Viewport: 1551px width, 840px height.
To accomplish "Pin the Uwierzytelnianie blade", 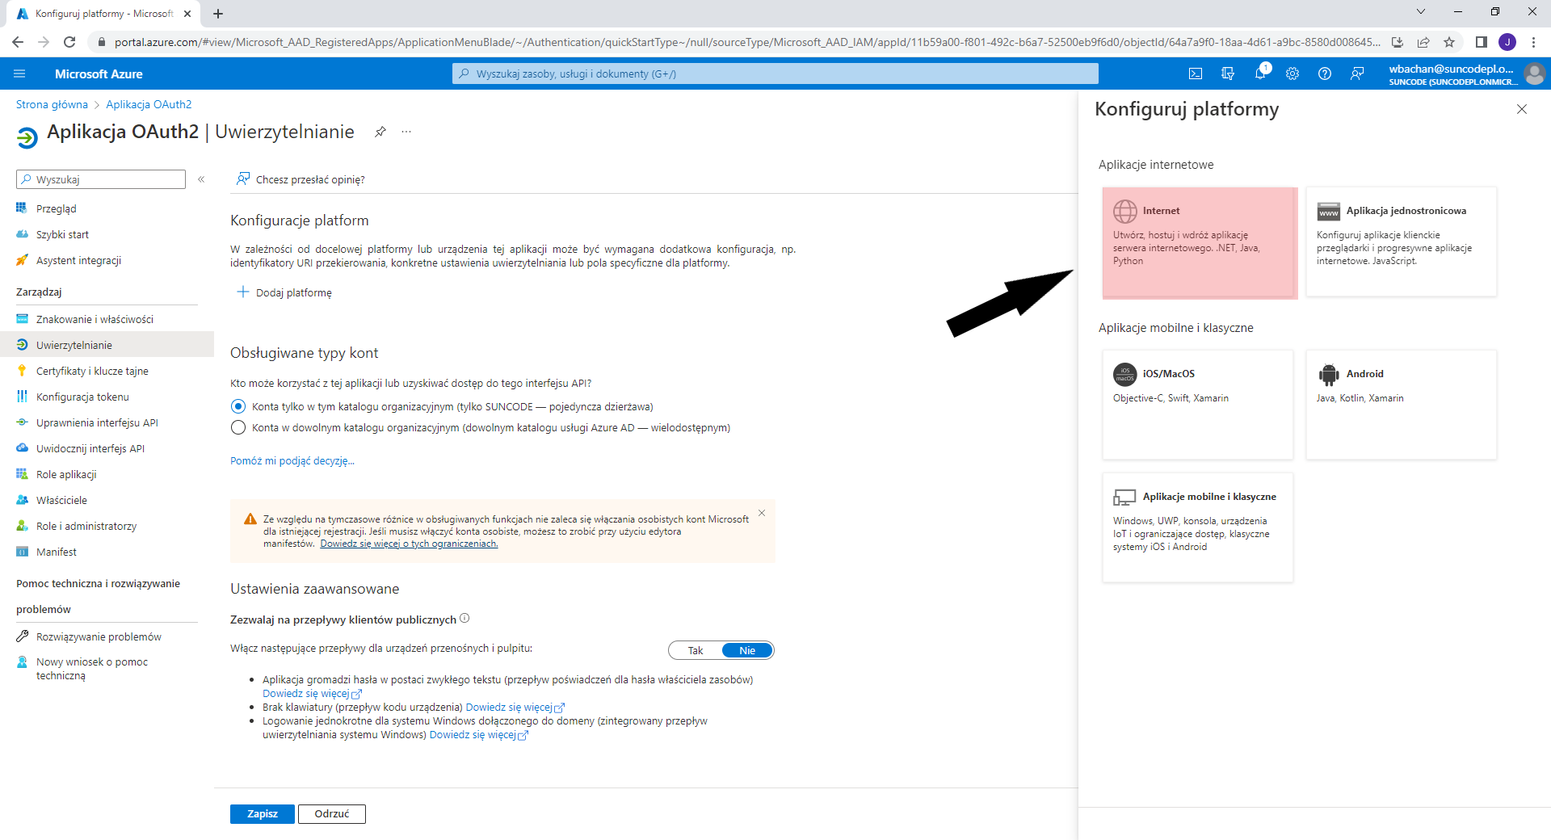I will click(380, 132).
